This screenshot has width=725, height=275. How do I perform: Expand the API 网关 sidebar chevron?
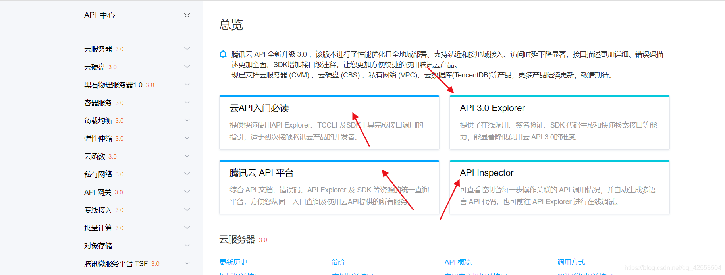tap(187, 192)
